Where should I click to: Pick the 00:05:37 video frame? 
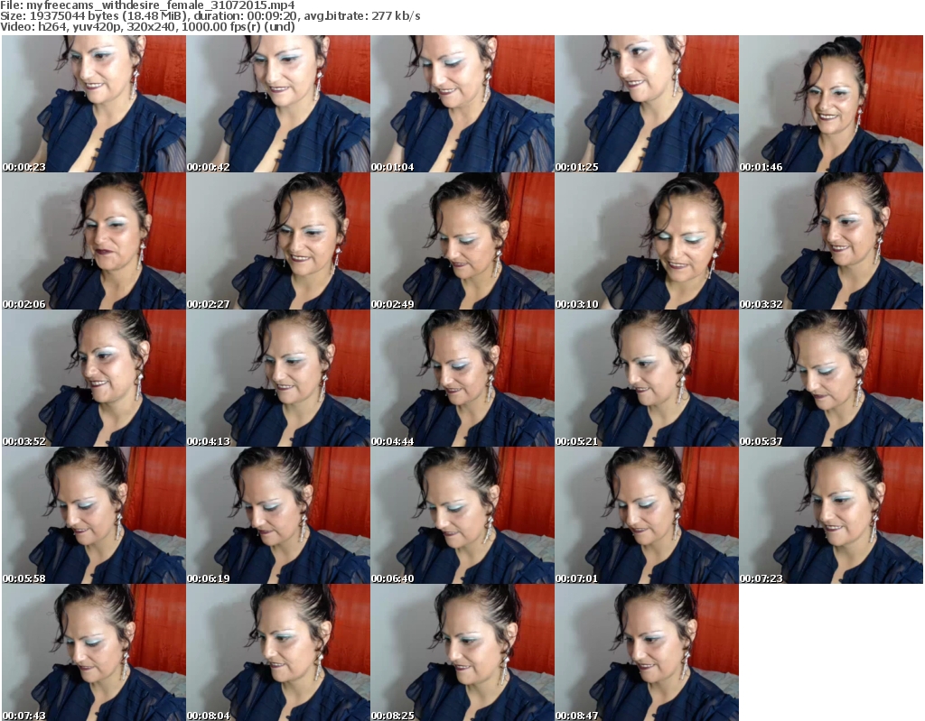click(831, 378)
